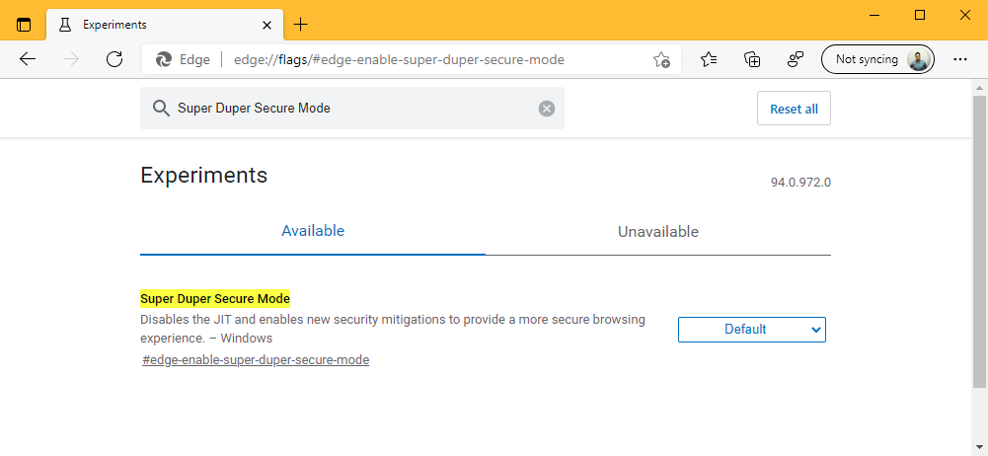The height and width of the screenshot is (456, 988).
Task: Open the #edge-enable-super-duper-secure-mode link
Action: tap(256, 360)
